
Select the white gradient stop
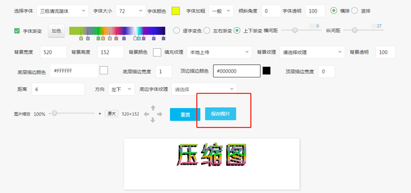135,38
